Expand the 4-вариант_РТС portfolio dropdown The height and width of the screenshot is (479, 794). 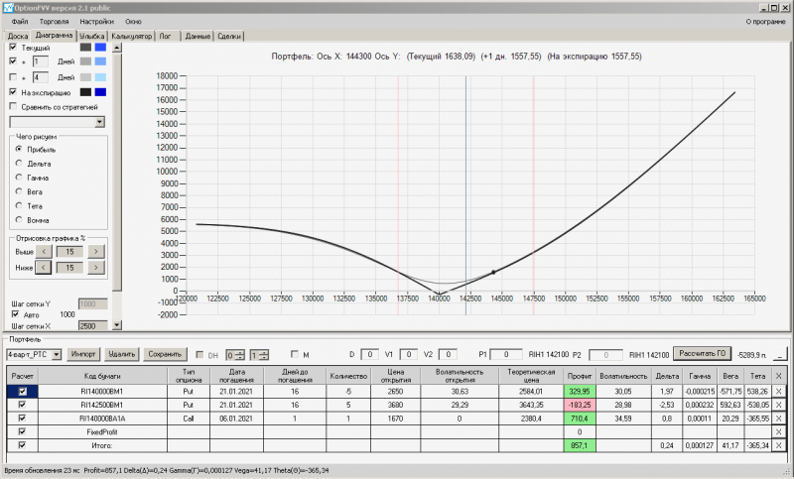click(57, 354)
